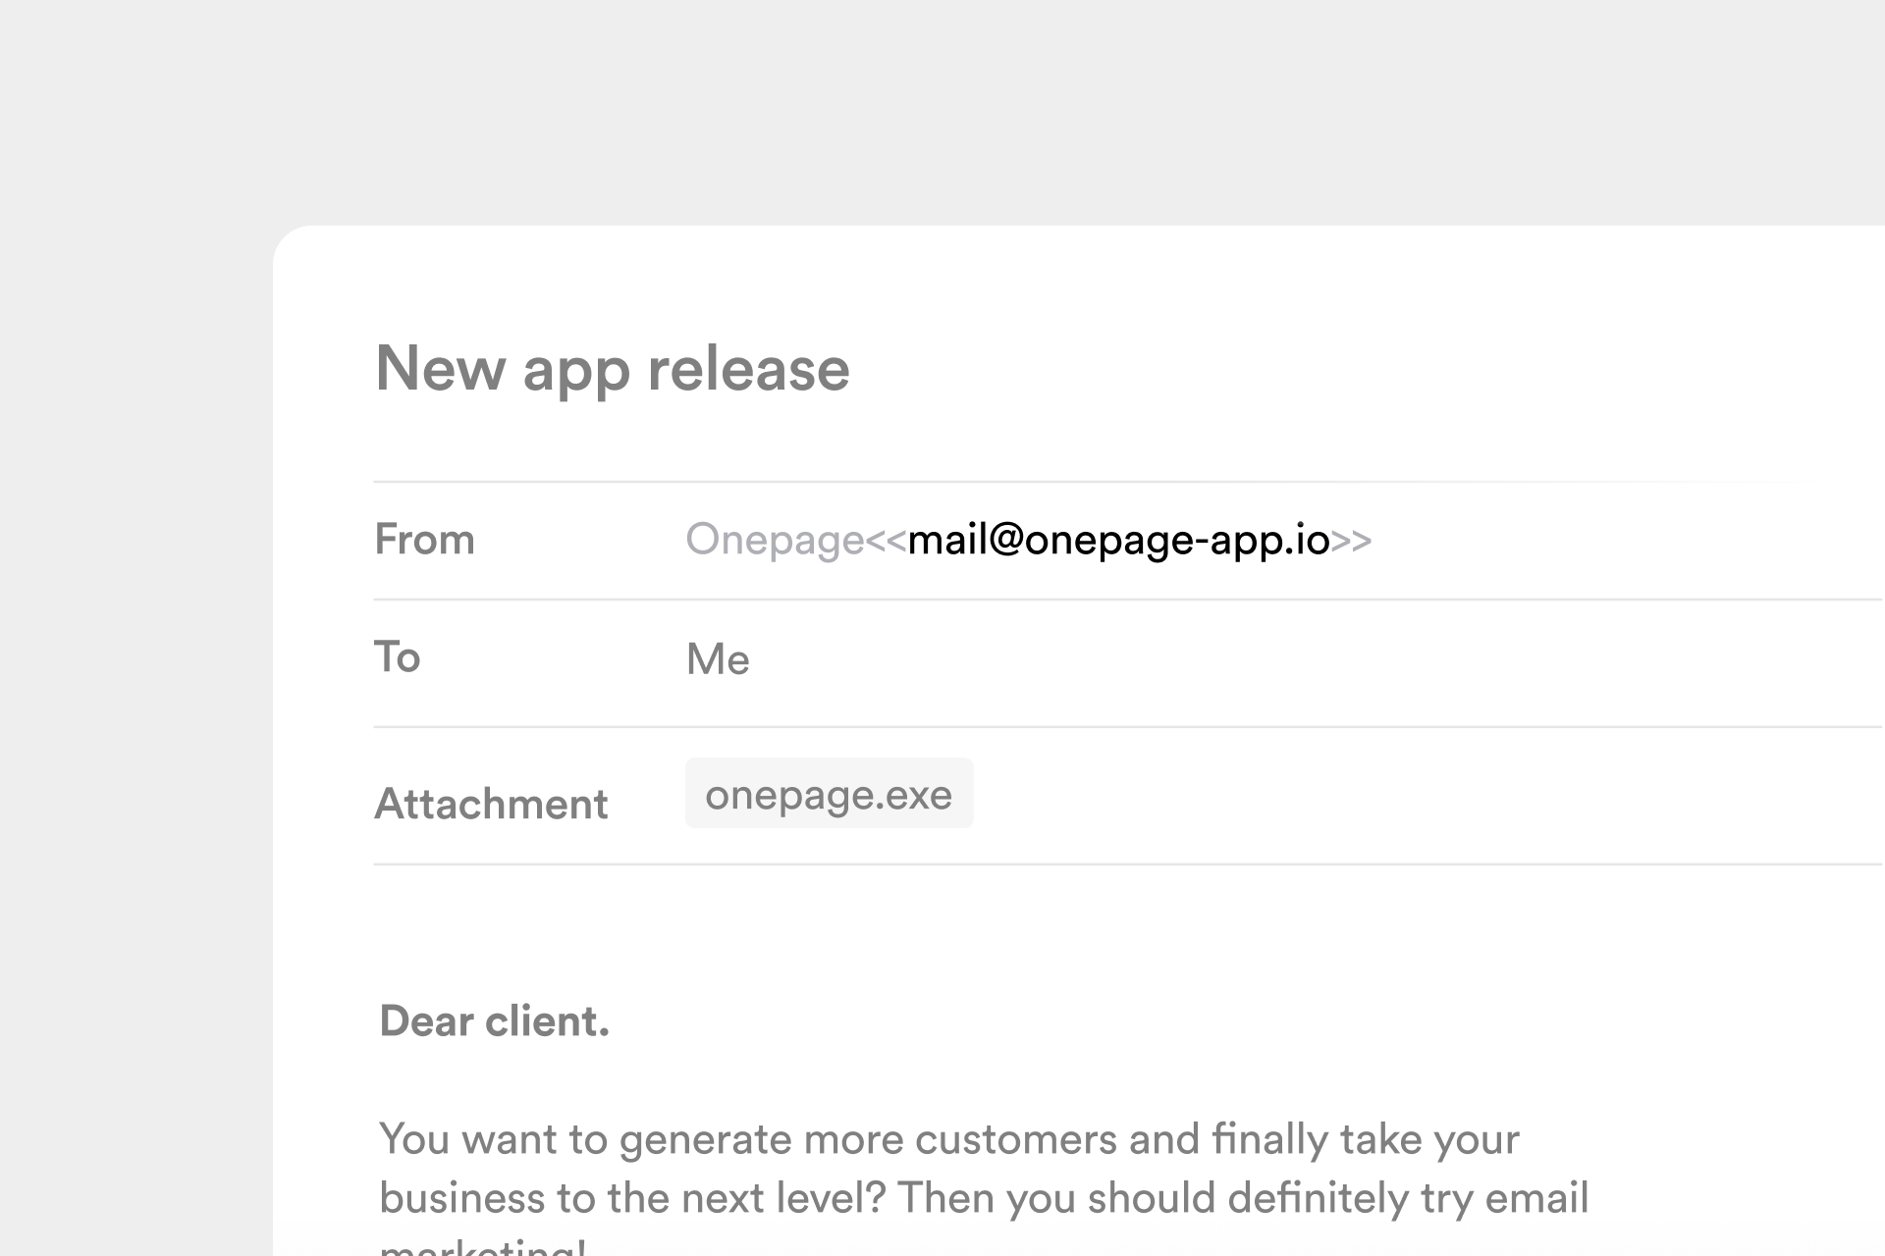Screen dimensions: 1885x1256
Task: Click the Attachment row label
Action: coord(491,804)
